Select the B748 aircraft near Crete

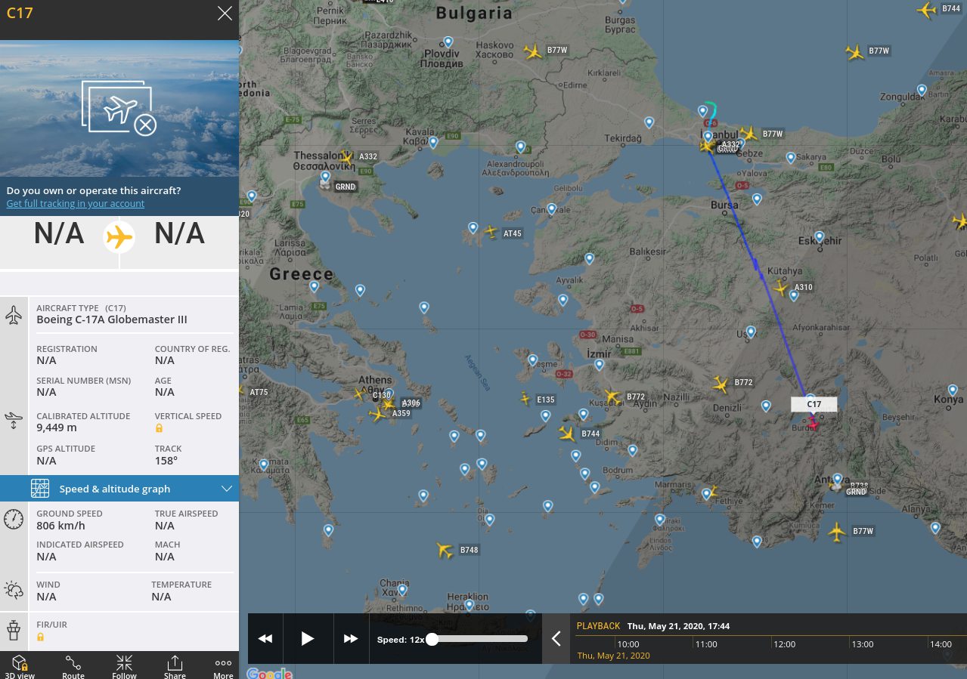445,551
